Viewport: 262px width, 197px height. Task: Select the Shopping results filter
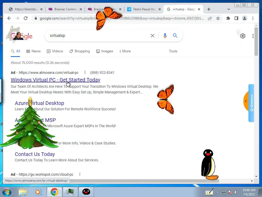[x=80, y=51]
